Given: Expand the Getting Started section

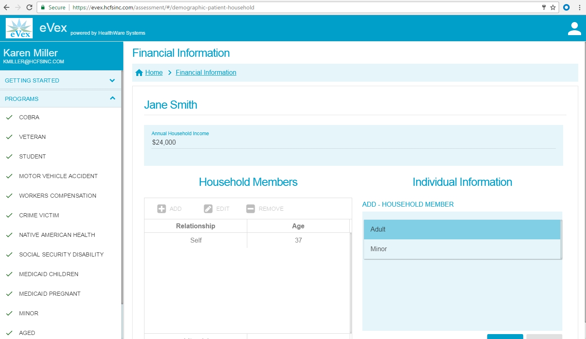Looking at the screenshot, I should coord(112,80).
